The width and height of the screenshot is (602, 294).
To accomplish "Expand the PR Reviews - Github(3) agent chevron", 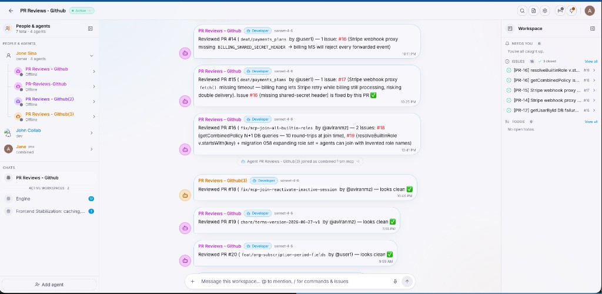I will [93, 116].
